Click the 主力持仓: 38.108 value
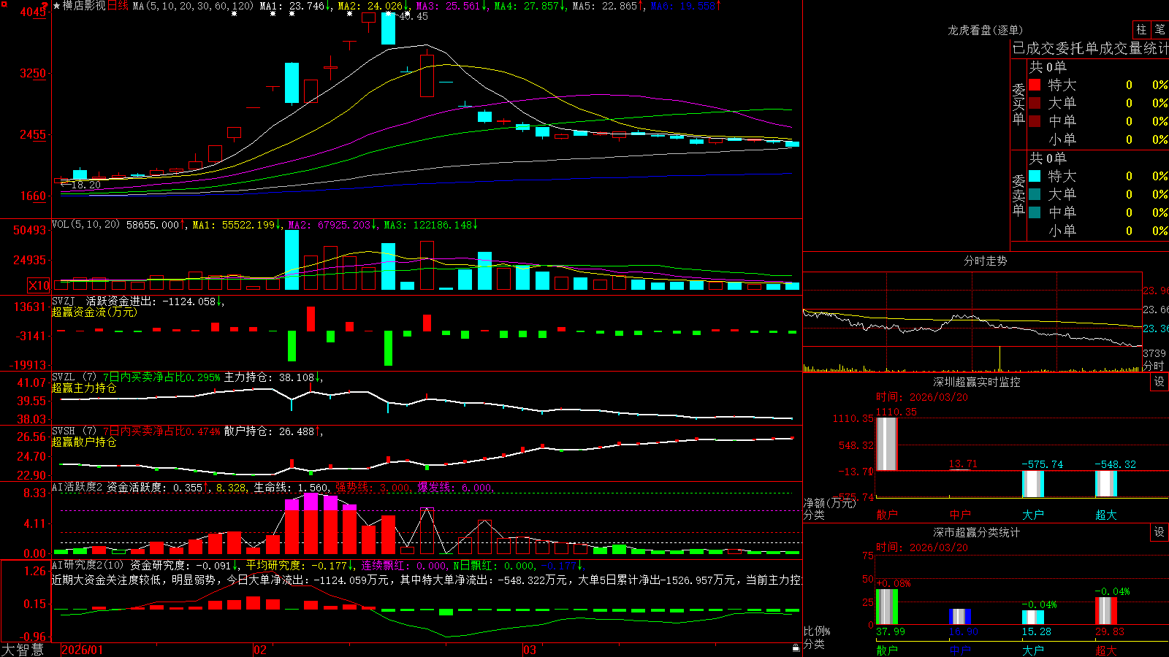 click(x=269, y=377)
